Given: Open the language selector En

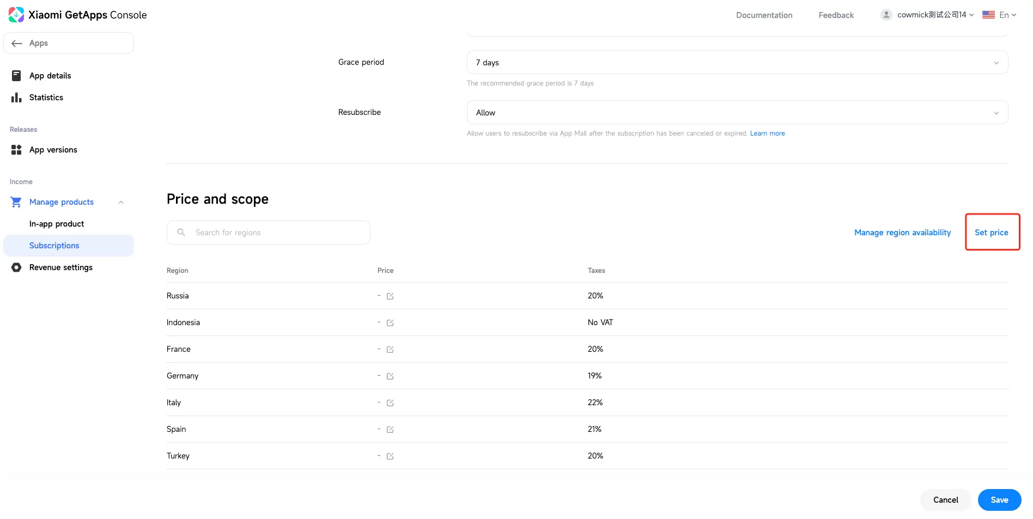Looking at the screenshot, I should coord(999,15).
